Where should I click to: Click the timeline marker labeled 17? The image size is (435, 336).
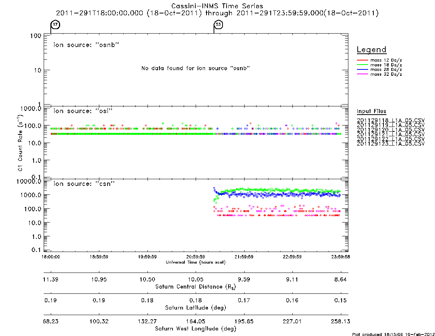tap(56, 24)
